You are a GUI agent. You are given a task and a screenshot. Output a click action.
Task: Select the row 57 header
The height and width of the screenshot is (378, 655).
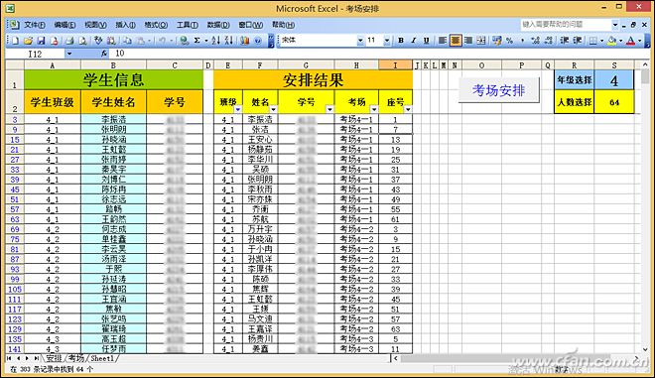[15, 209]
